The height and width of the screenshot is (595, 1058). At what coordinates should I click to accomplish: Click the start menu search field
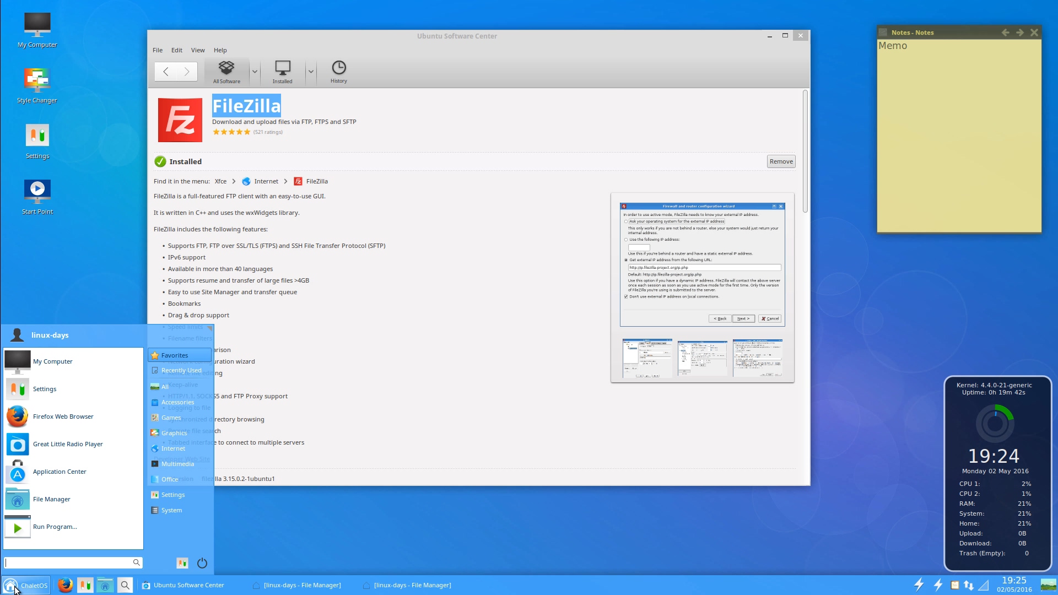click(73, 562)
